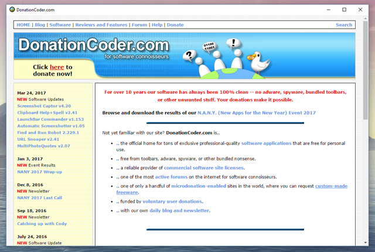The image size is (375, 252).
Task: Follow commercial software site licenses link
Action: click(x=204, y=168)
